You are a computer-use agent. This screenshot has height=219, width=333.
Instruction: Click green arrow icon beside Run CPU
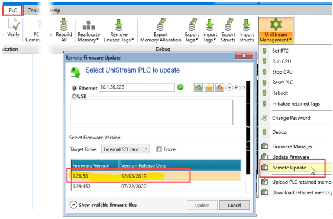click(x=264, y=61)
